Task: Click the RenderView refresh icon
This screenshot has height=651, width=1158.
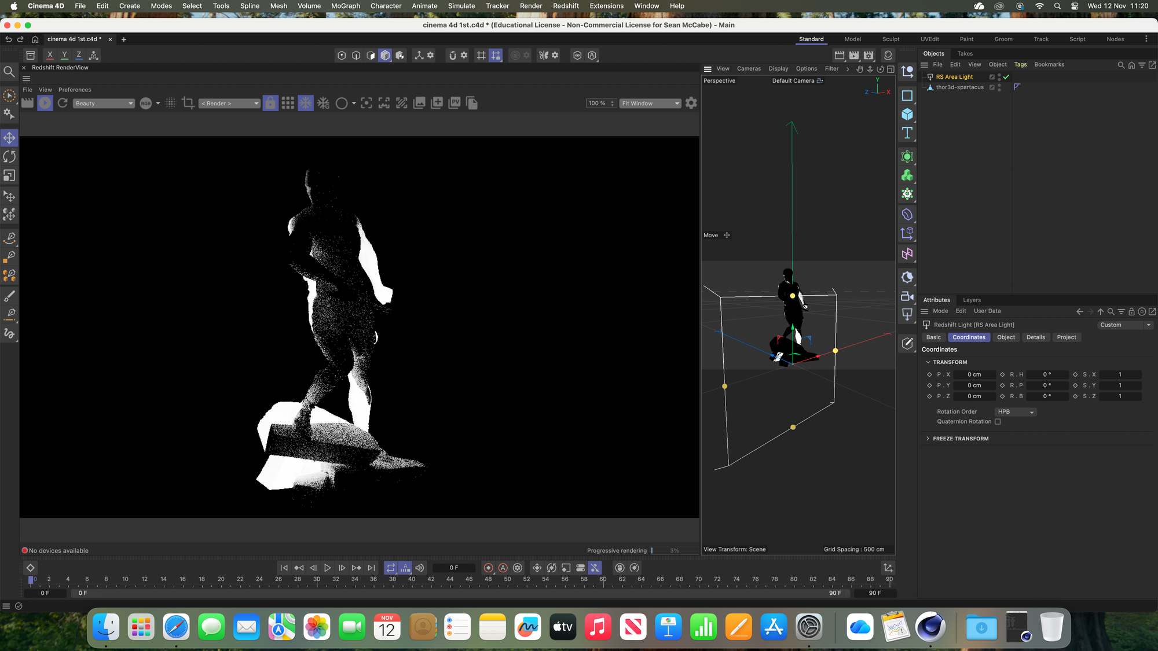Action: tap(63, 103)
